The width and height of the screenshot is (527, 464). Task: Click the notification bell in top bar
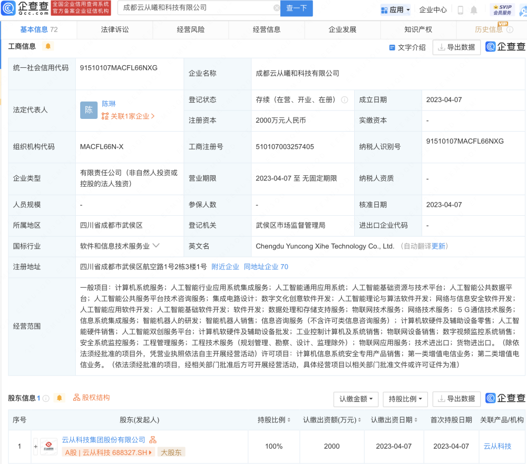[x=474, y=10]
